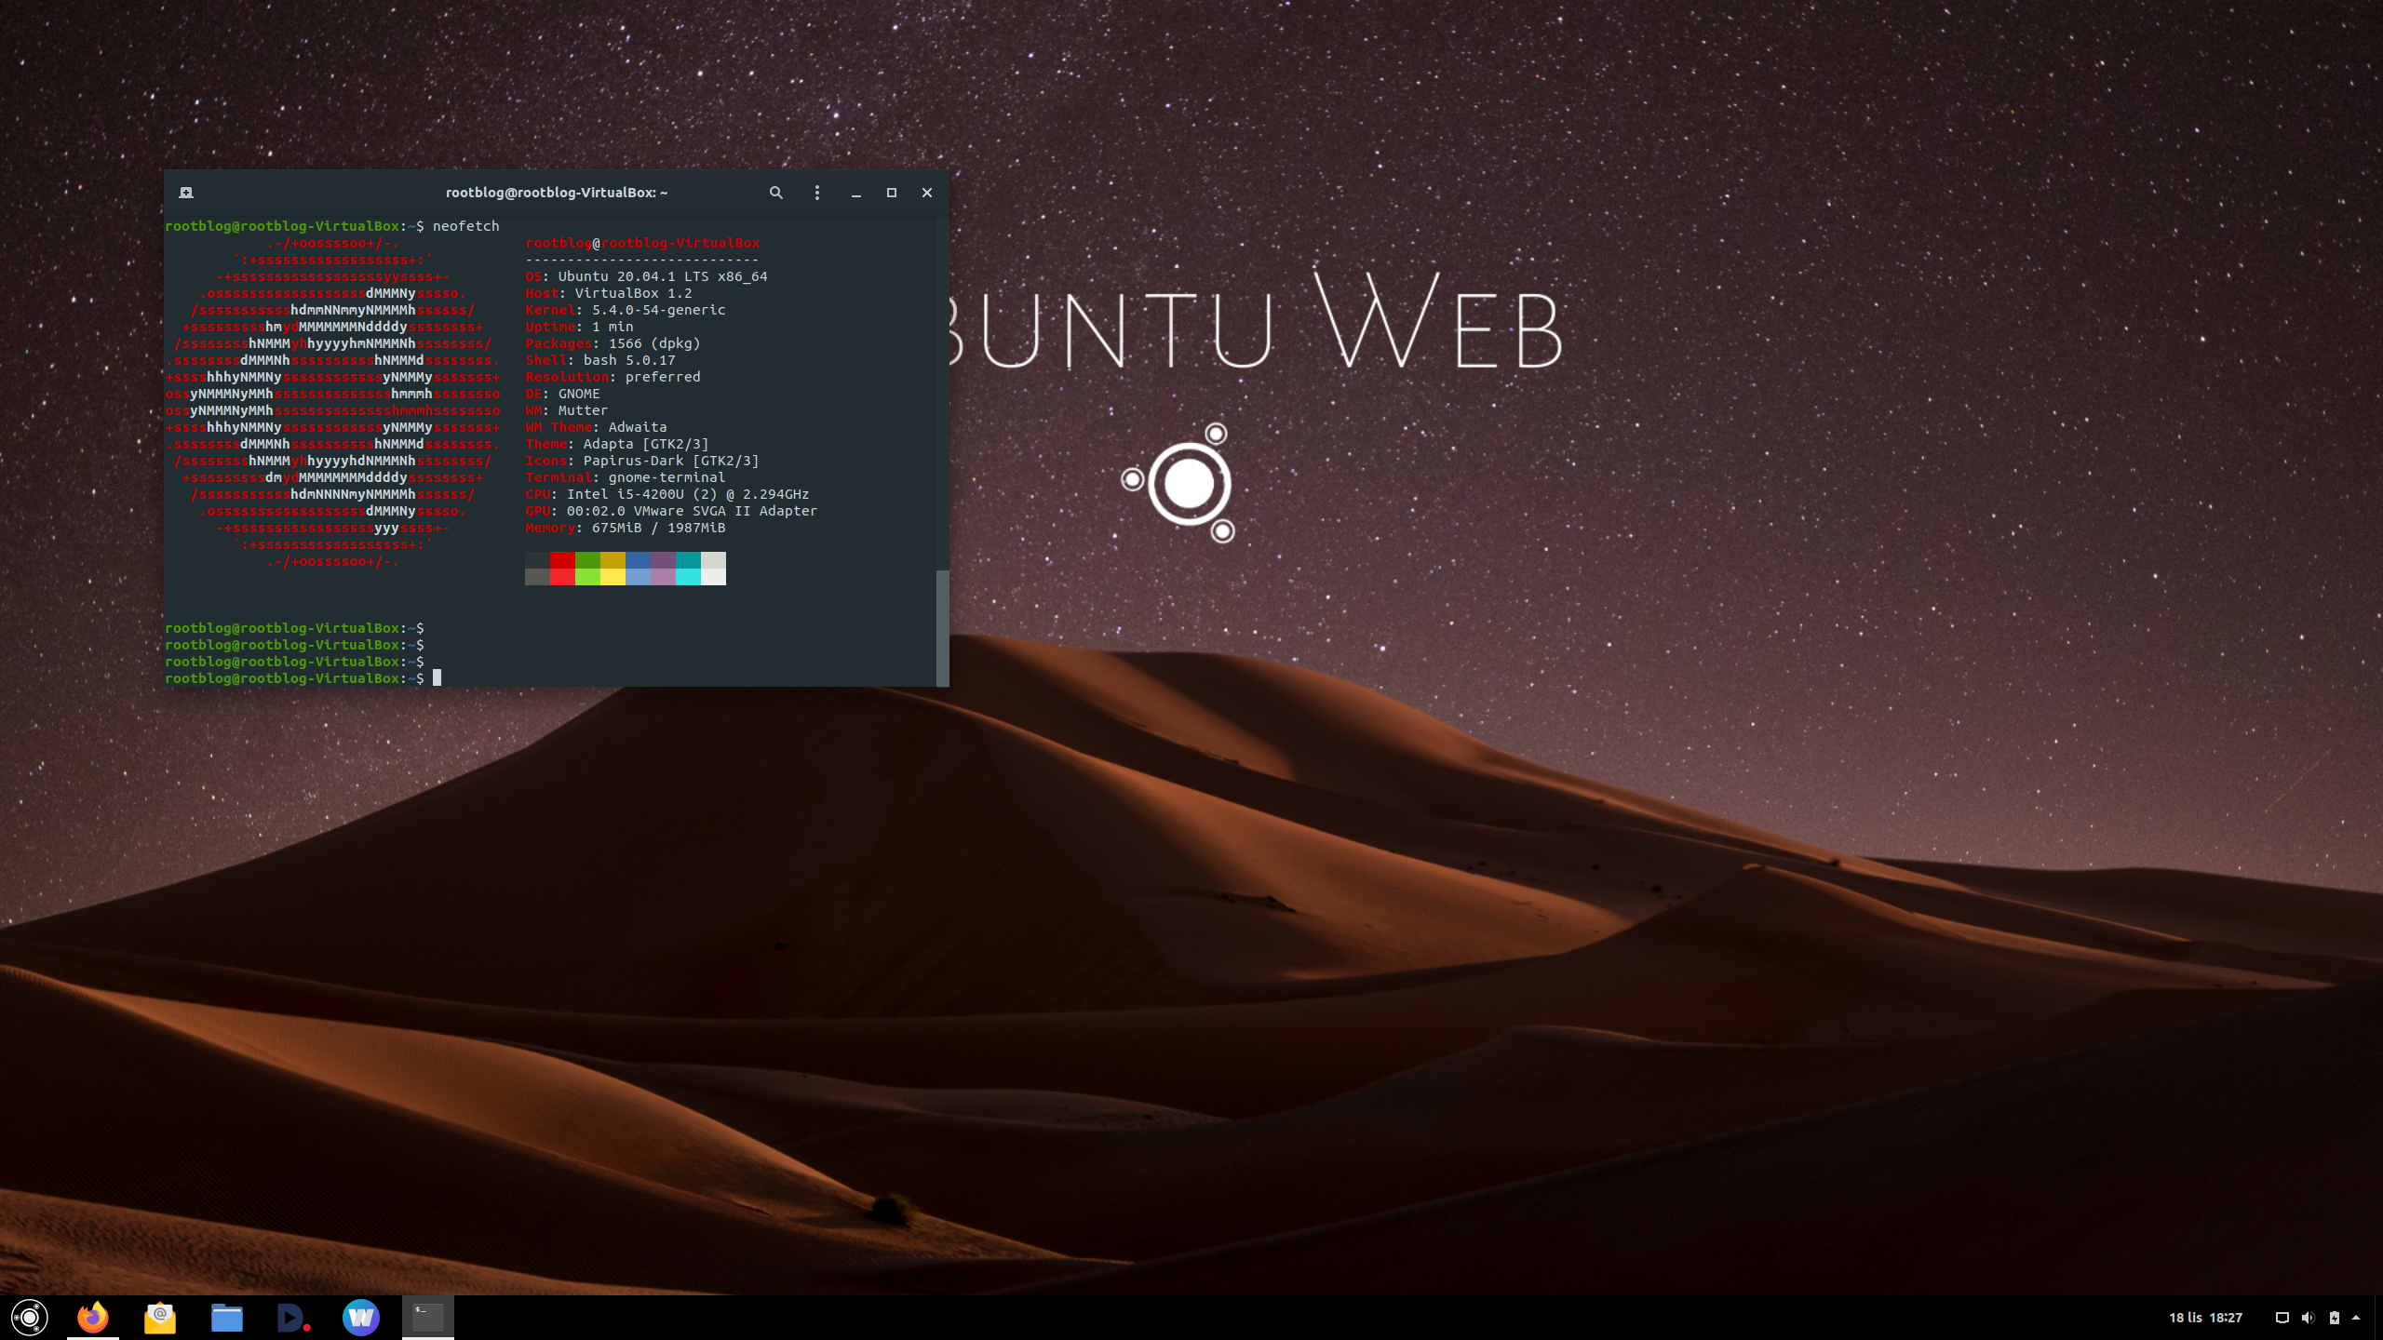
Task: Open the terminal search tool
Action: pos(775,193)
